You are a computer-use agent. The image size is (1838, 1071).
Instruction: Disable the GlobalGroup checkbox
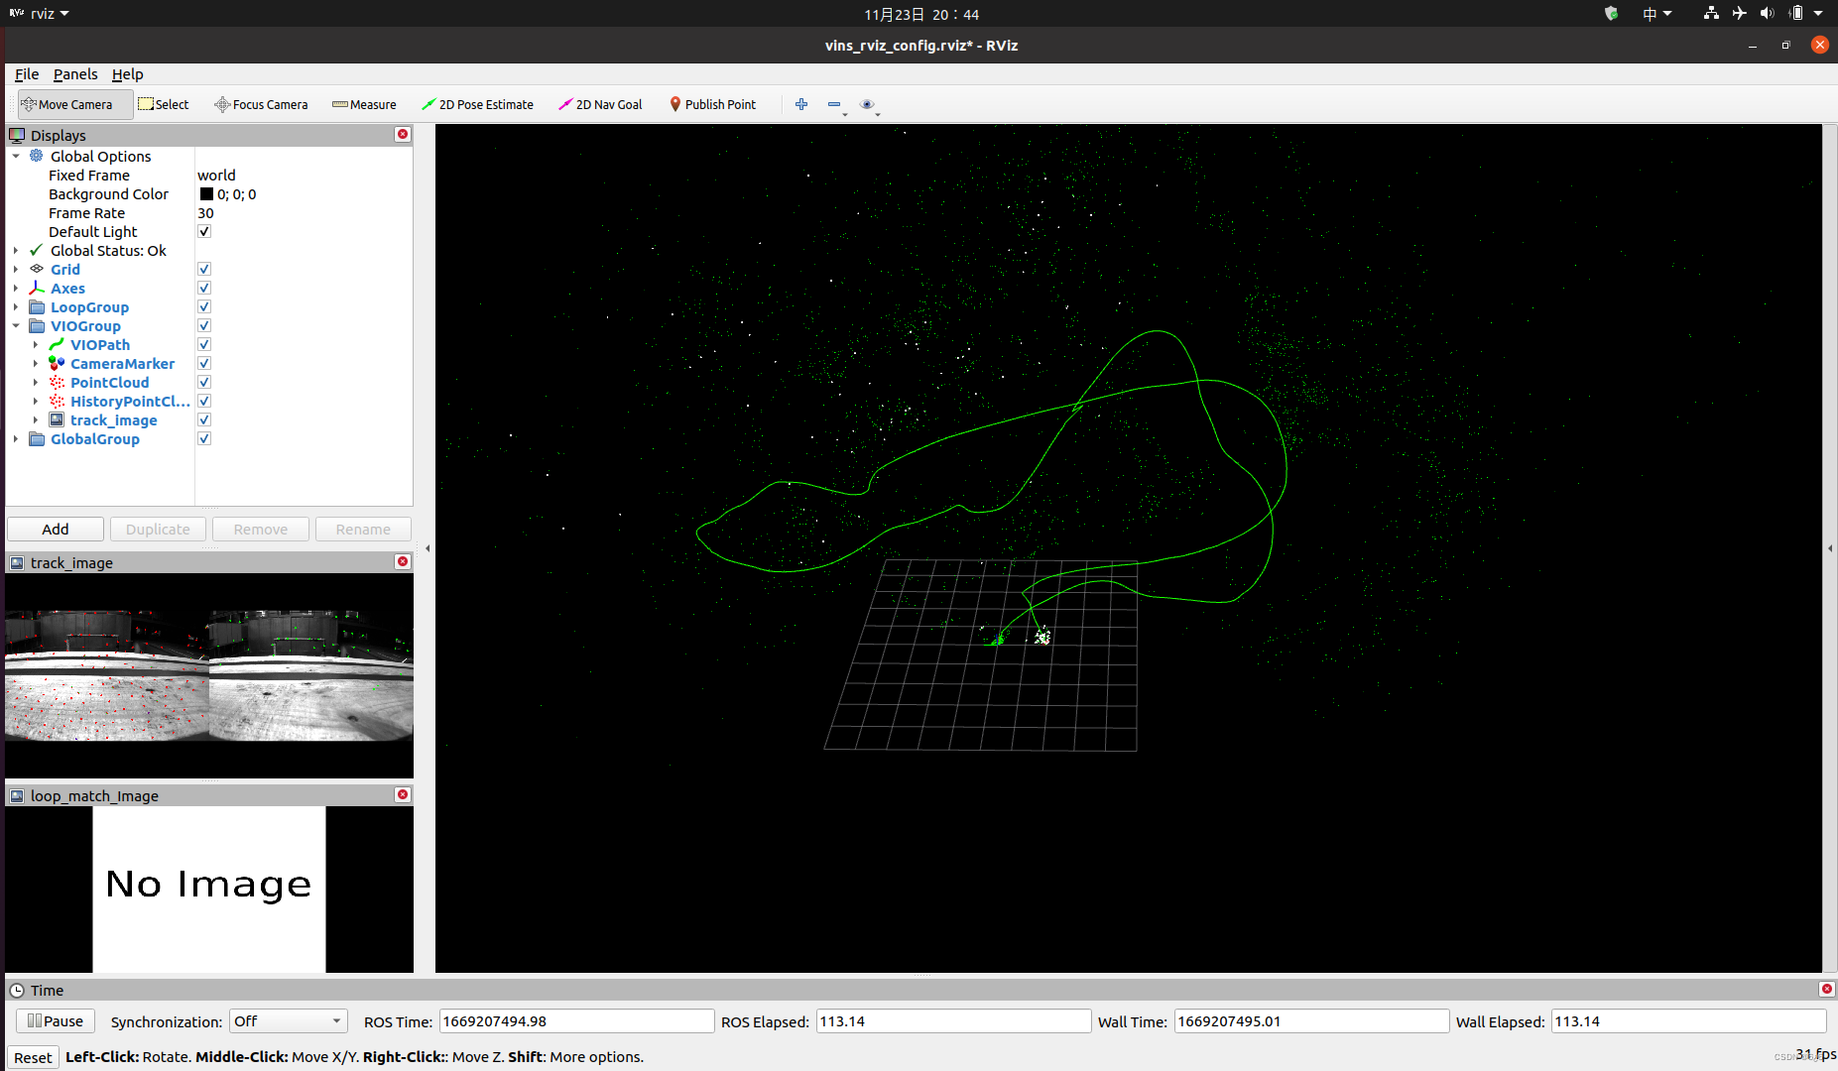pos(204,438)
